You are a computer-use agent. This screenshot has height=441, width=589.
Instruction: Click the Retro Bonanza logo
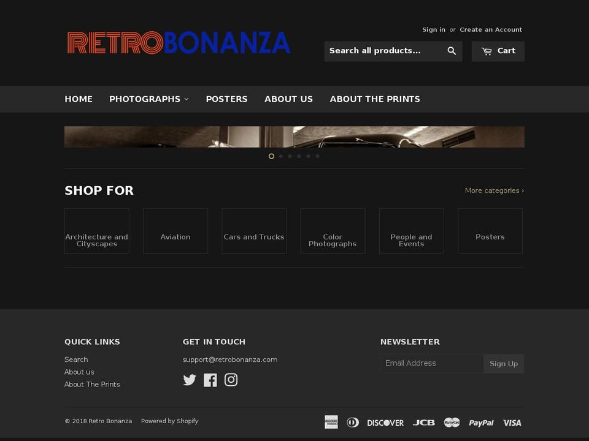coord(179,43)
